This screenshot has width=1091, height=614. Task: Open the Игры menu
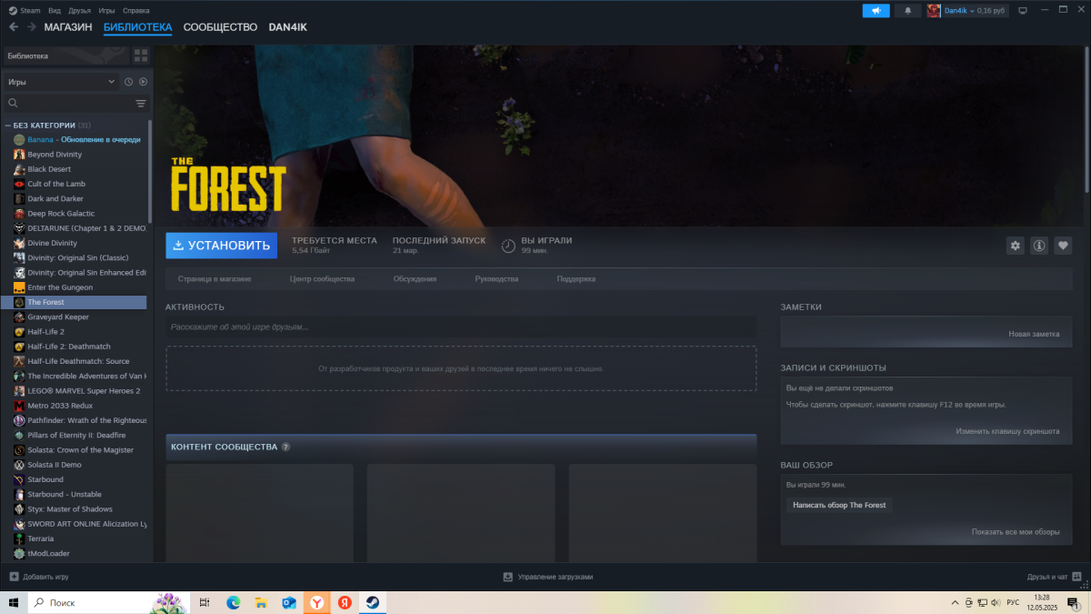[x=106, y=10]
